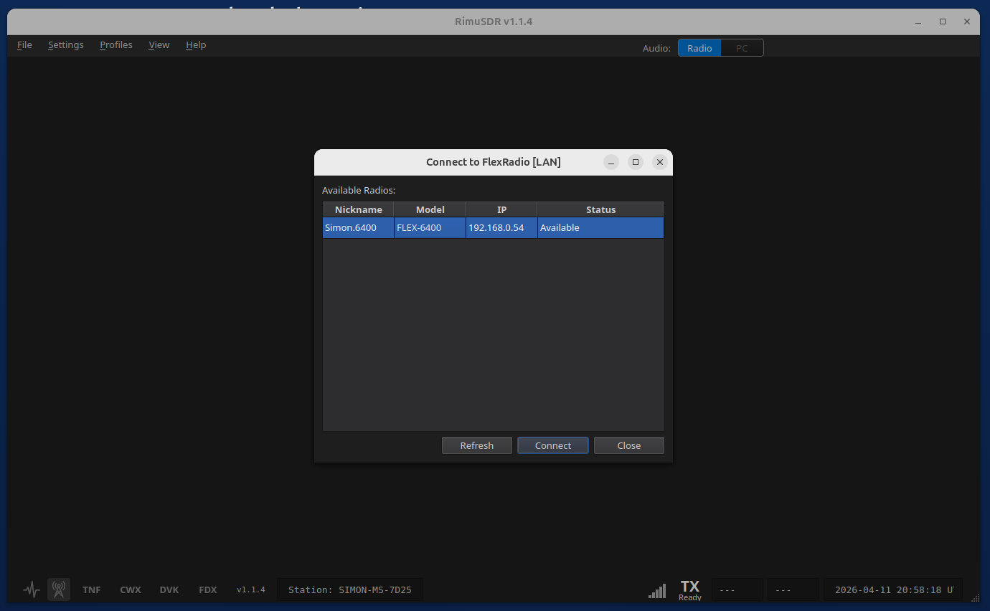Maximize the Connect to FlexRadio dialog
This screenshot has width=990, height=611.
click(x=636, y=162)
